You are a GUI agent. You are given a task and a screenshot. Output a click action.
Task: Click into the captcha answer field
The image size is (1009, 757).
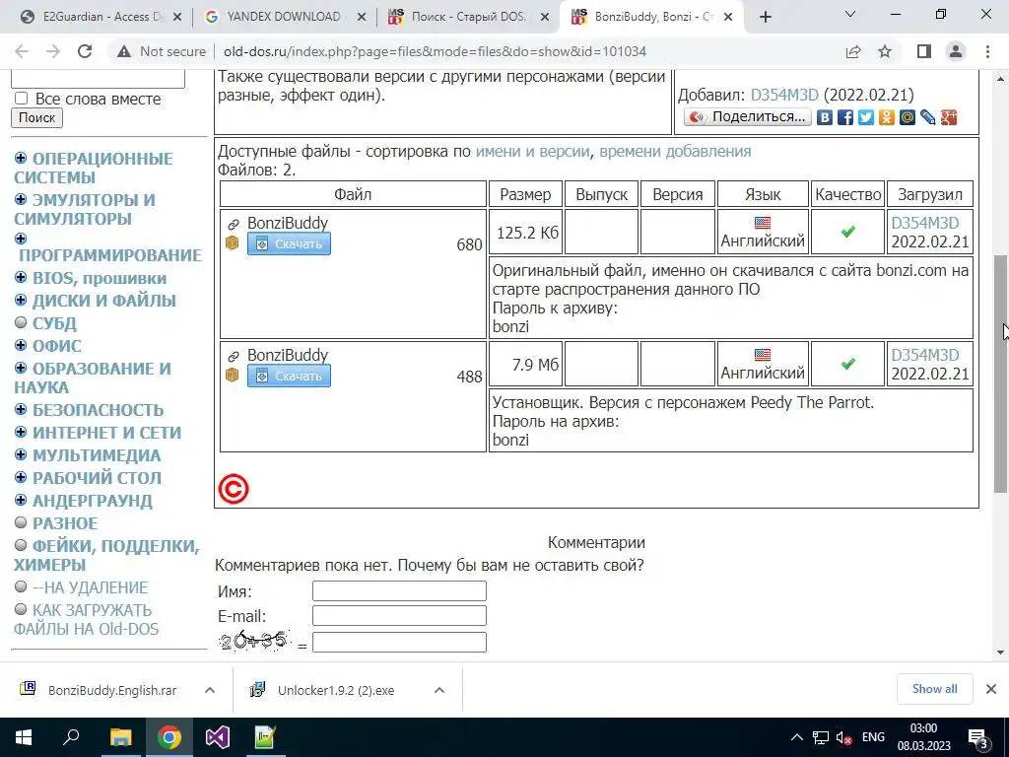pyautogui.click(x=399, y=642)
